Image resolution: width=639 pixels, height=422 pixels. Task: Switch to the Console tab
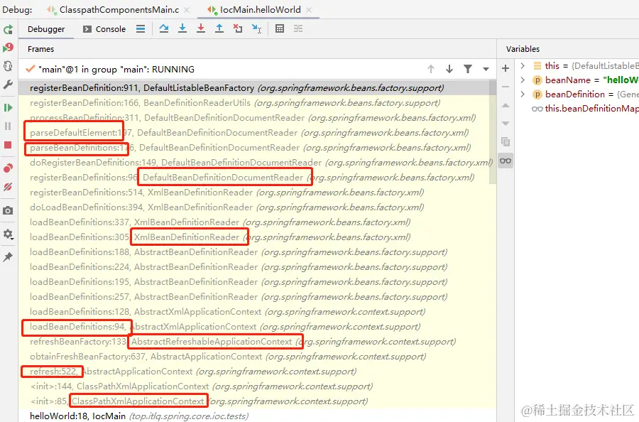point(104,29)
